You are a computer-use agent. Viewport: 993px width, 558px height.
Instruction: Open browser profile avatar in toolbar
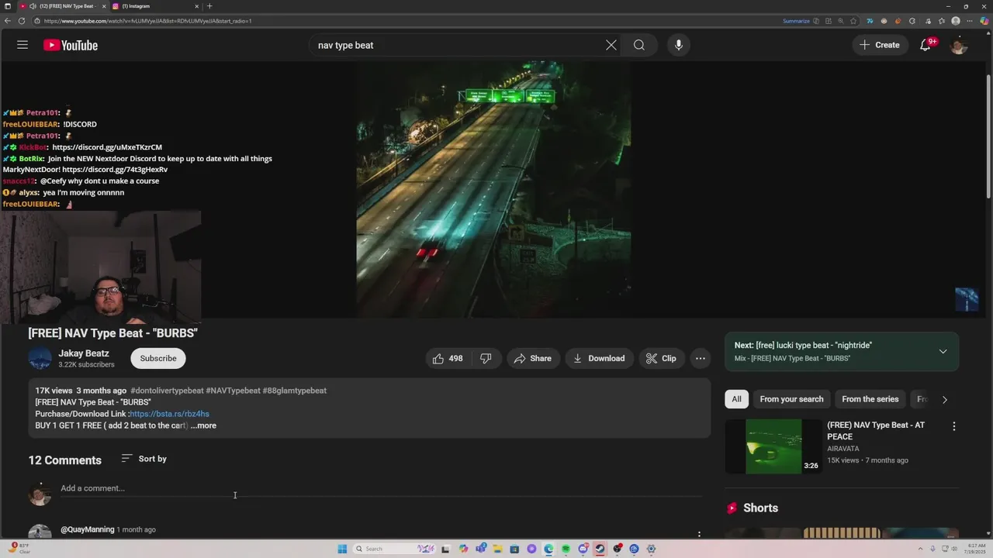(x=956, y=21)
